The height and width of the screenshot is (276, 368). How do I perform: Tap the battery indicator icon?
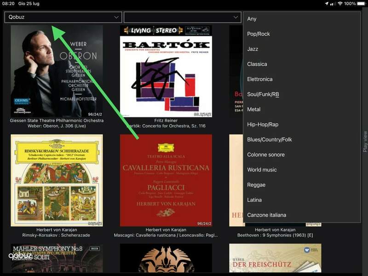coord(362,4)
